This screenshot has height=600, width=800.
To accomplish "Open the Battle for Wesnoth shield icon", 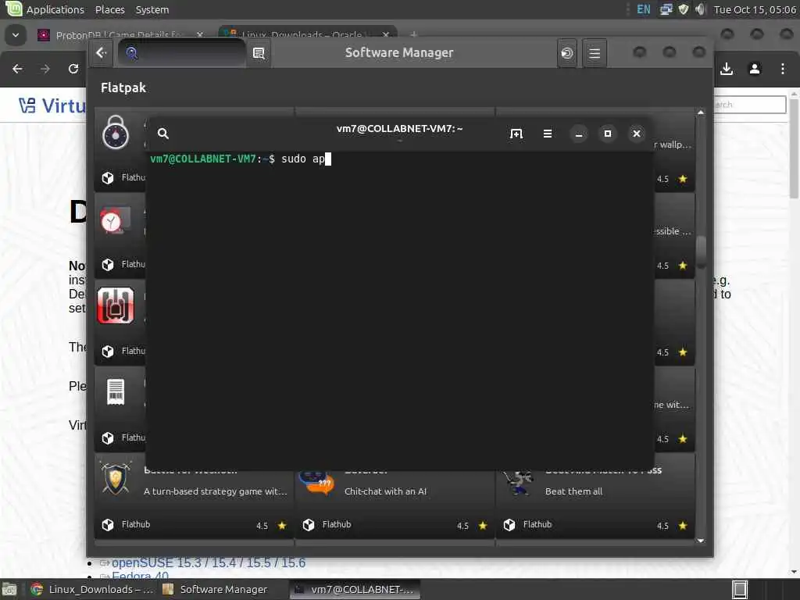I will click(x=116, y=478).
